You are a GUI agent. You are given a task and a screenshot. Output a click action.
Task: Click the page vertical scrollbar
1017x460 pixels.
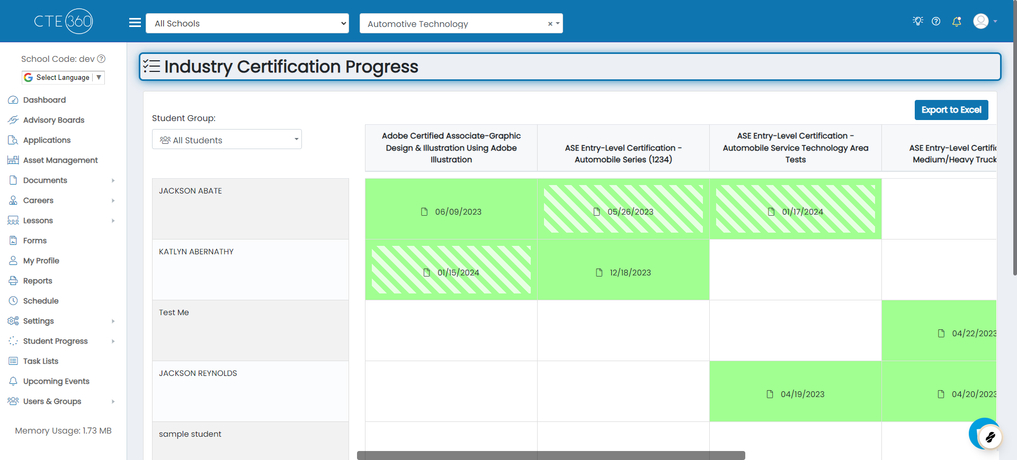click(1014, 137)
